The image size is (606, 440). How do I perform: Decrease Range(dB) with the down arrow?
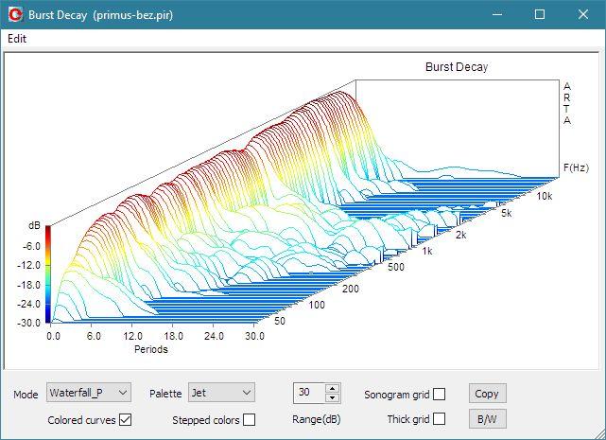pos(332,397)
